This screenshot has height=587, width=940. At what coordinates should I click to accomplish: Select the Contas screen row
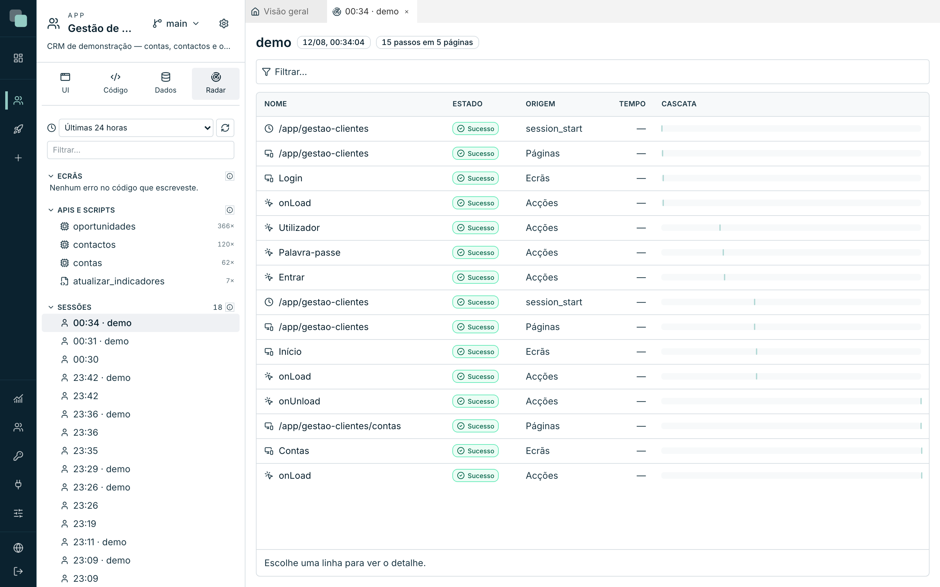(592, 451)
